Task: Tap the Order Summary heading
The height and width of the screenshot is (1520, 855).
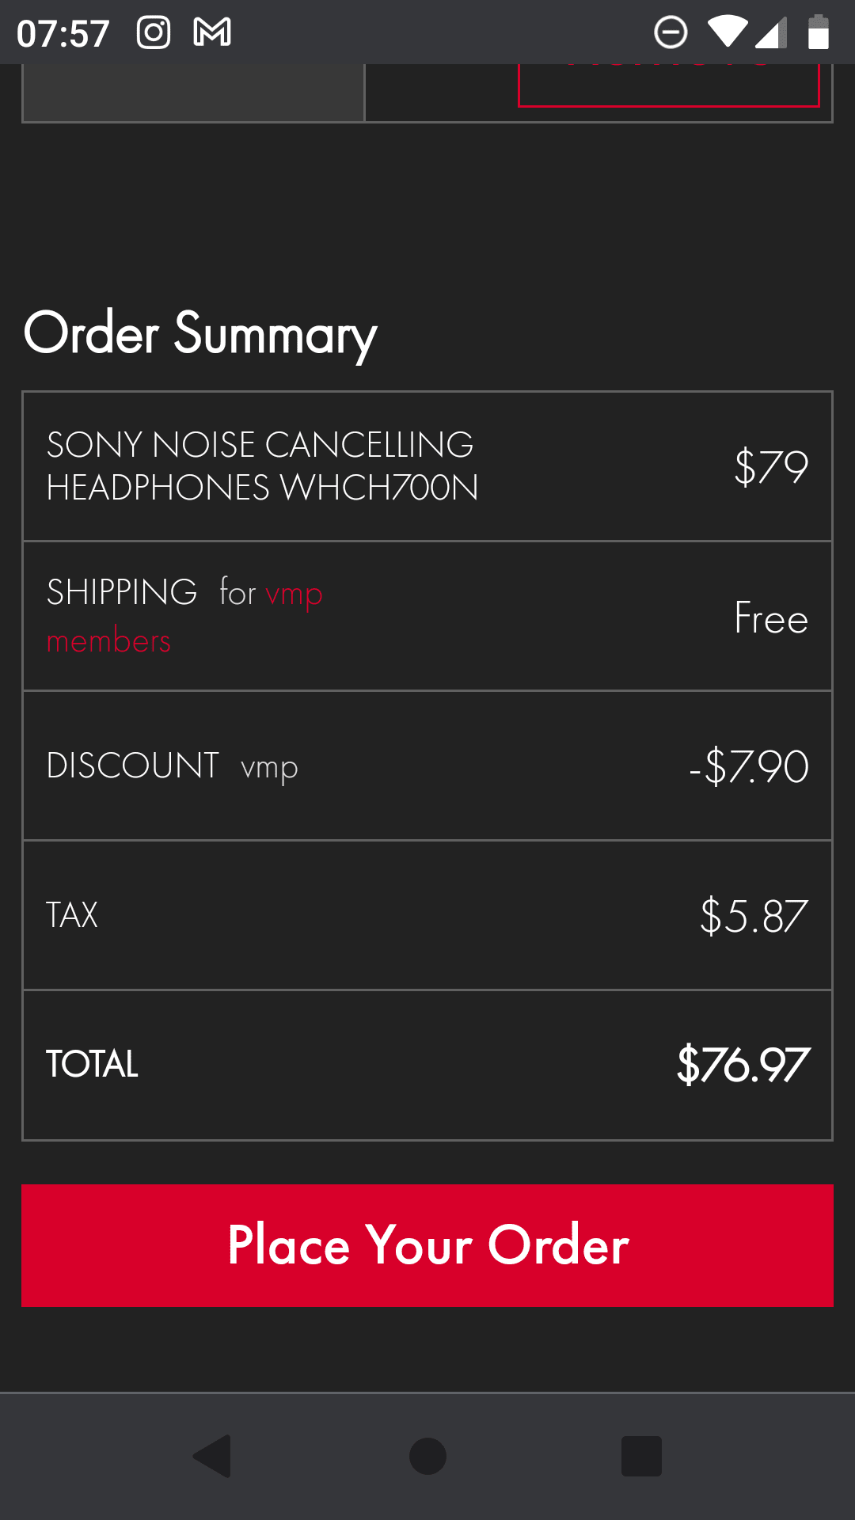Action: pyautogui.click(x=200, y=333)
